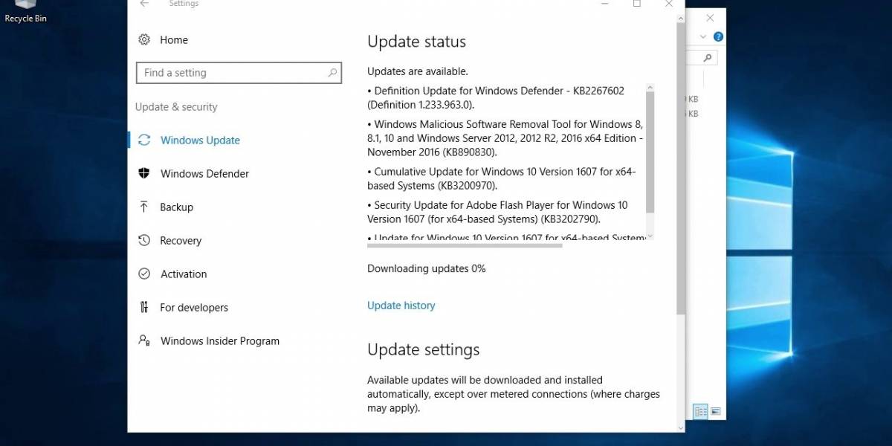Click the updates list vertical scrollbar thumb

pos(650,152)
